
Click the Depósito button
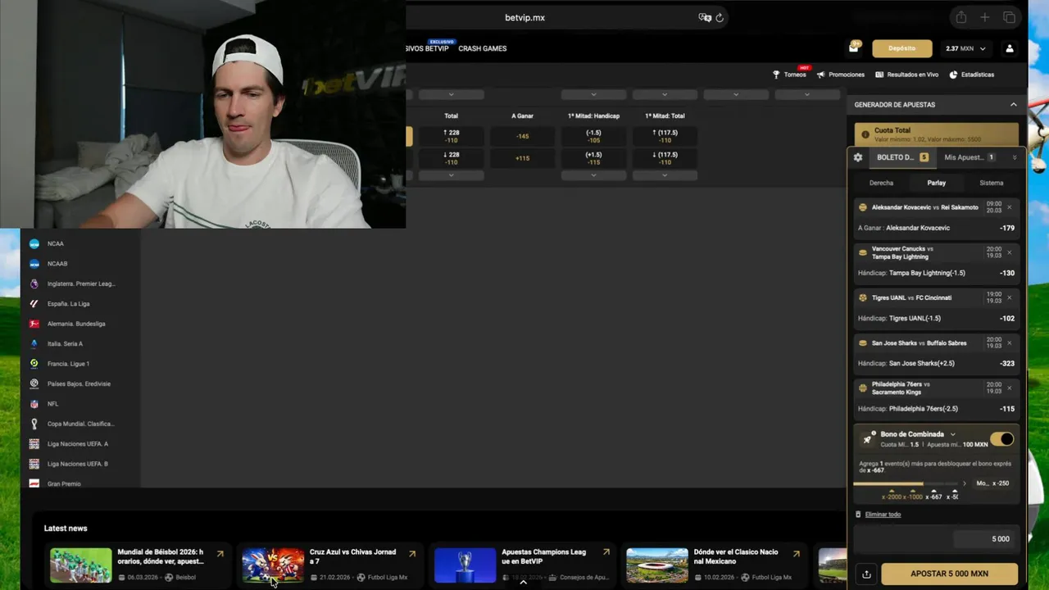coord(901,48)
